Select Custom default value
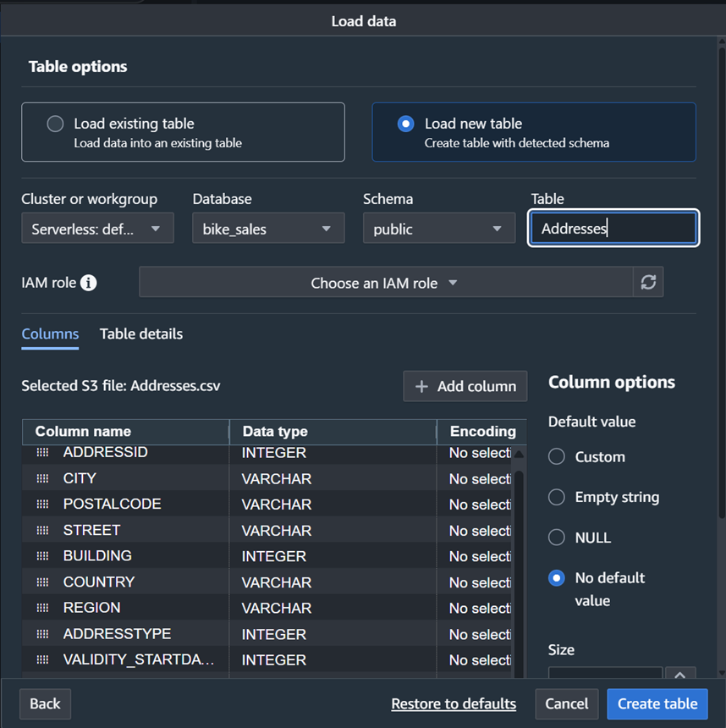The width and height of the screenshot is (726, 728). [x=558, y=456]
